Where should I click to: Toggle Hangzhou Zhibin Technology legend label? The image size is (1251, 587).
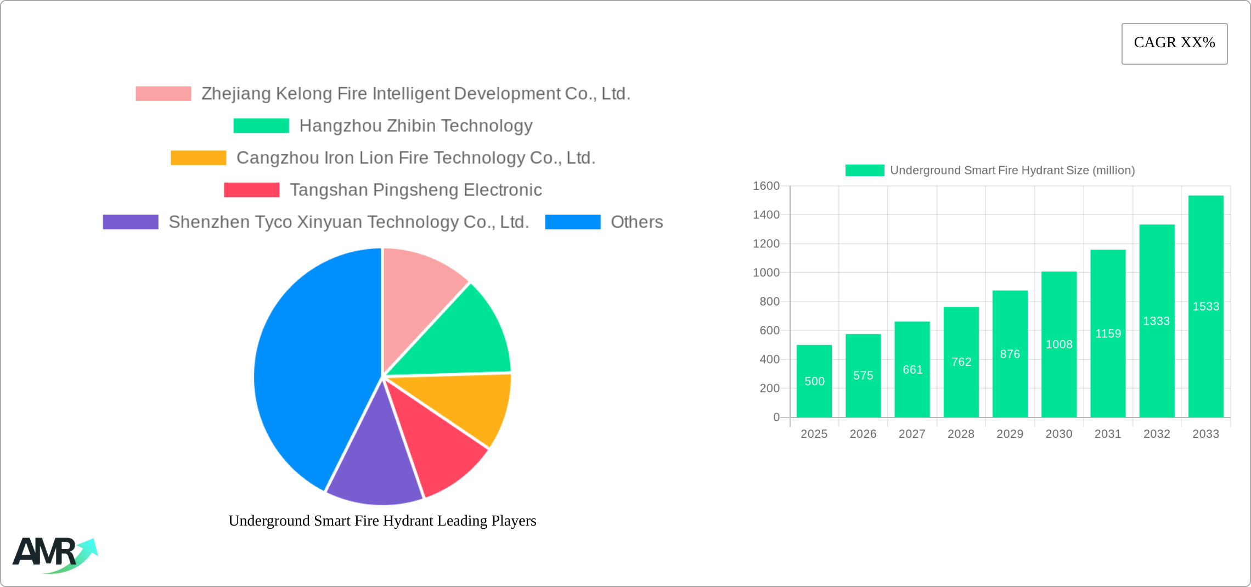point(416,126)
